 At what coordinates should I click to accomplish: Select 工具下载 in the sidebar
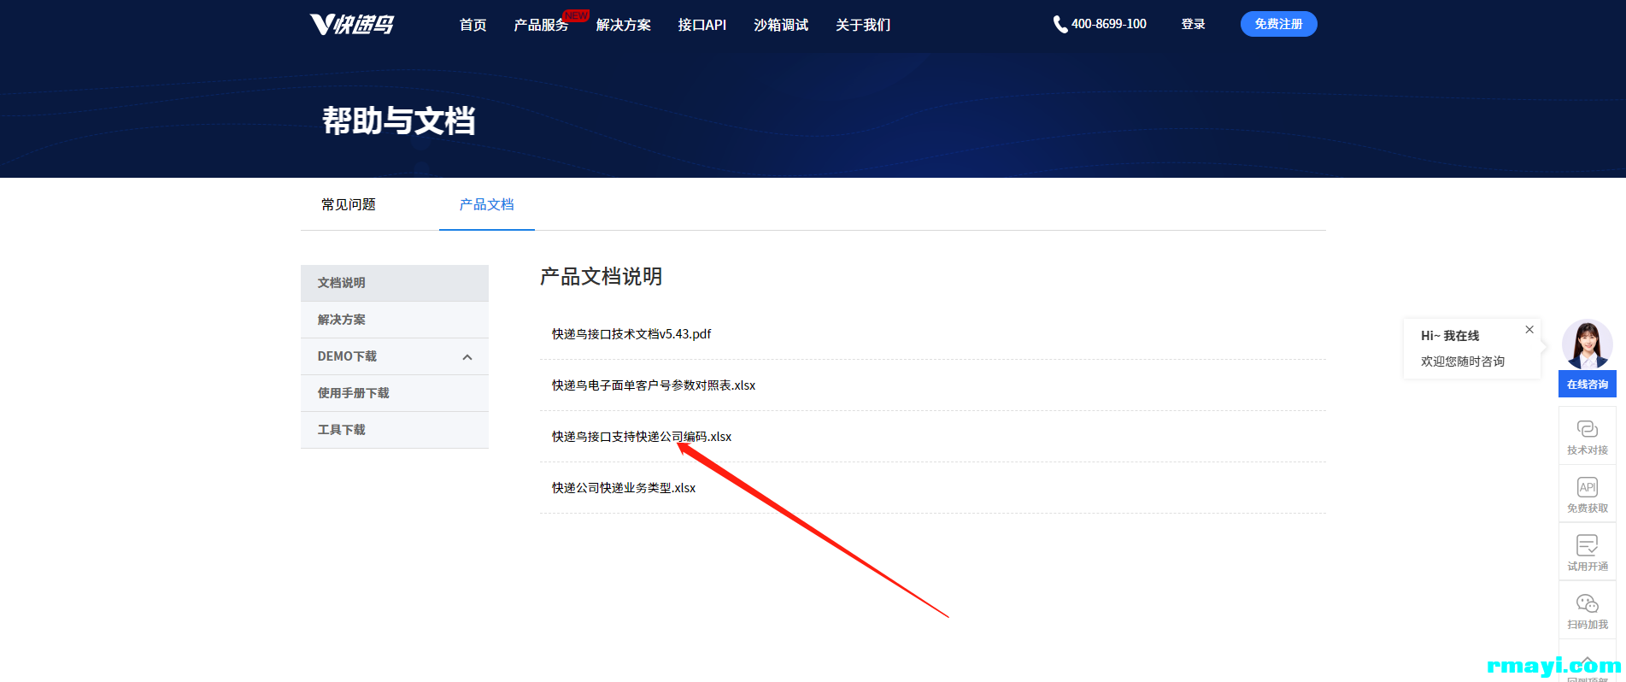(394, 430)
